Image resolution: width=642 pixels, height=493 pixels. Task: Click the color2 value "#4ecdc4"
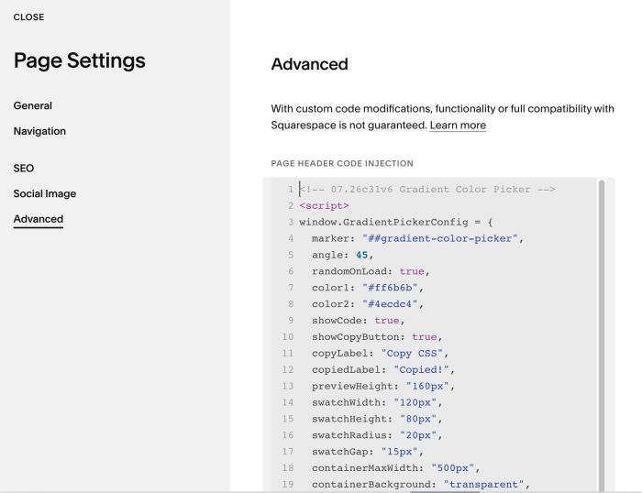pyautogui.click(x=390, y=304)
